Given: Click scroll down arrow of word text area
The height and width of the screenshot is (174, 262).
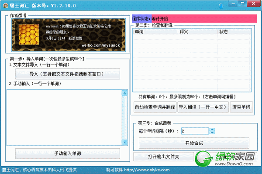Looking at the screenshot, I should (124, 142).
